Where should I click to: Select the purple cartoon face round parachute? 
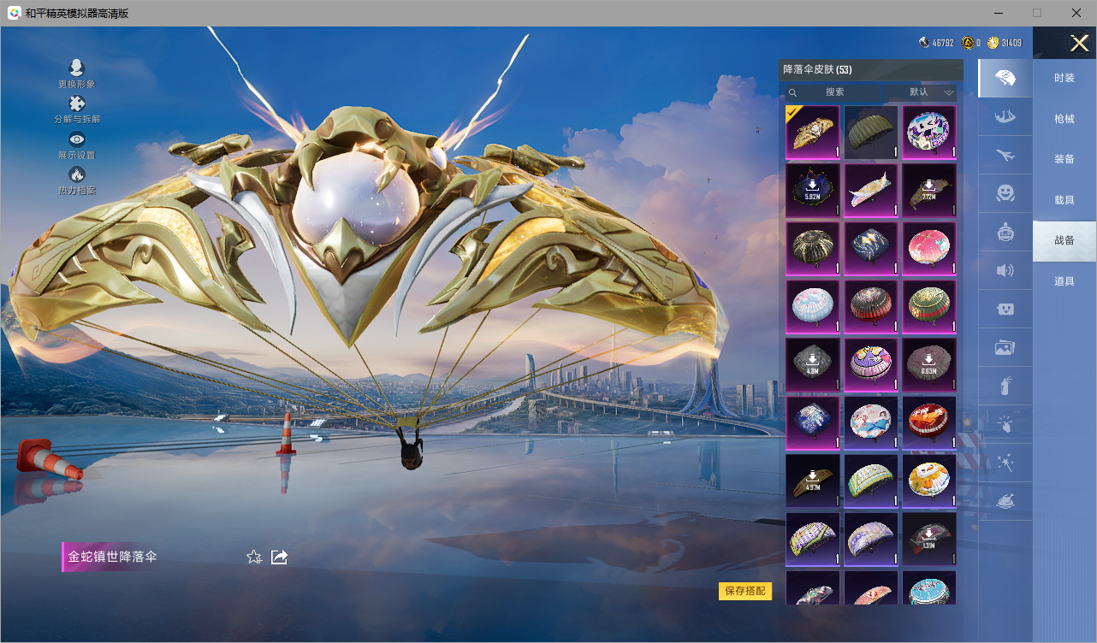[x=929, y=132]
